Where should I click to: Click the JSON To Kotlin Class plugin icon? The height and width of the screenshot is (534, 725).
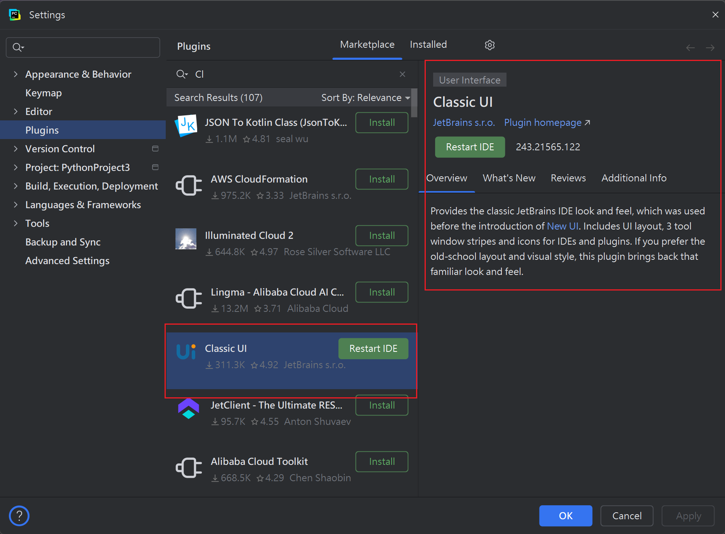pos(186,125)
